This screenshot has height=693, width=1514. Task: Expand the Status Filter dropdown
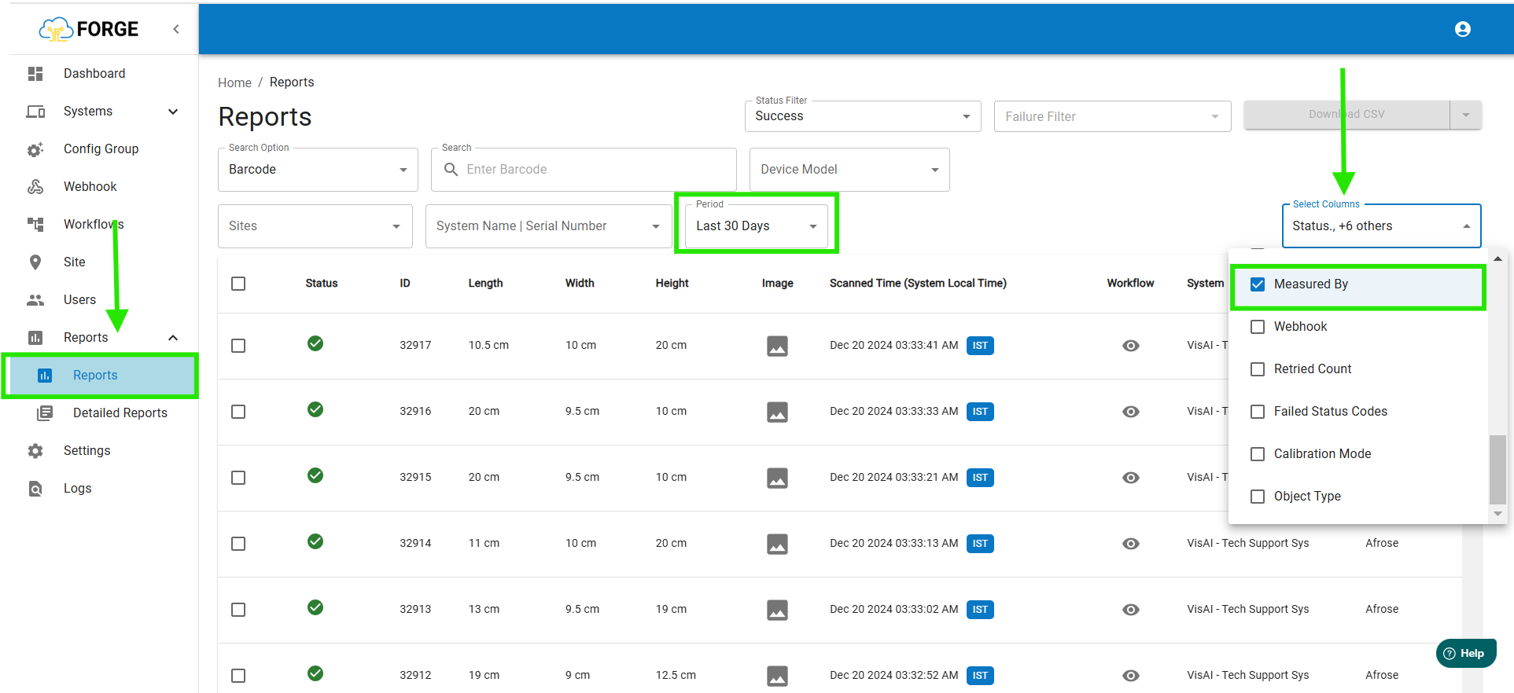[x=862, y=116]
